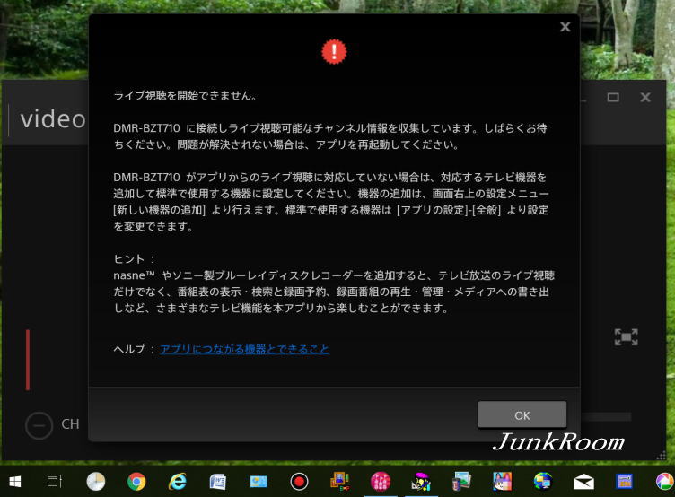Open the Windows Start menu
The width and height of the screenshot is (675, 497).
pyautogui.click(x=15, y=482)
